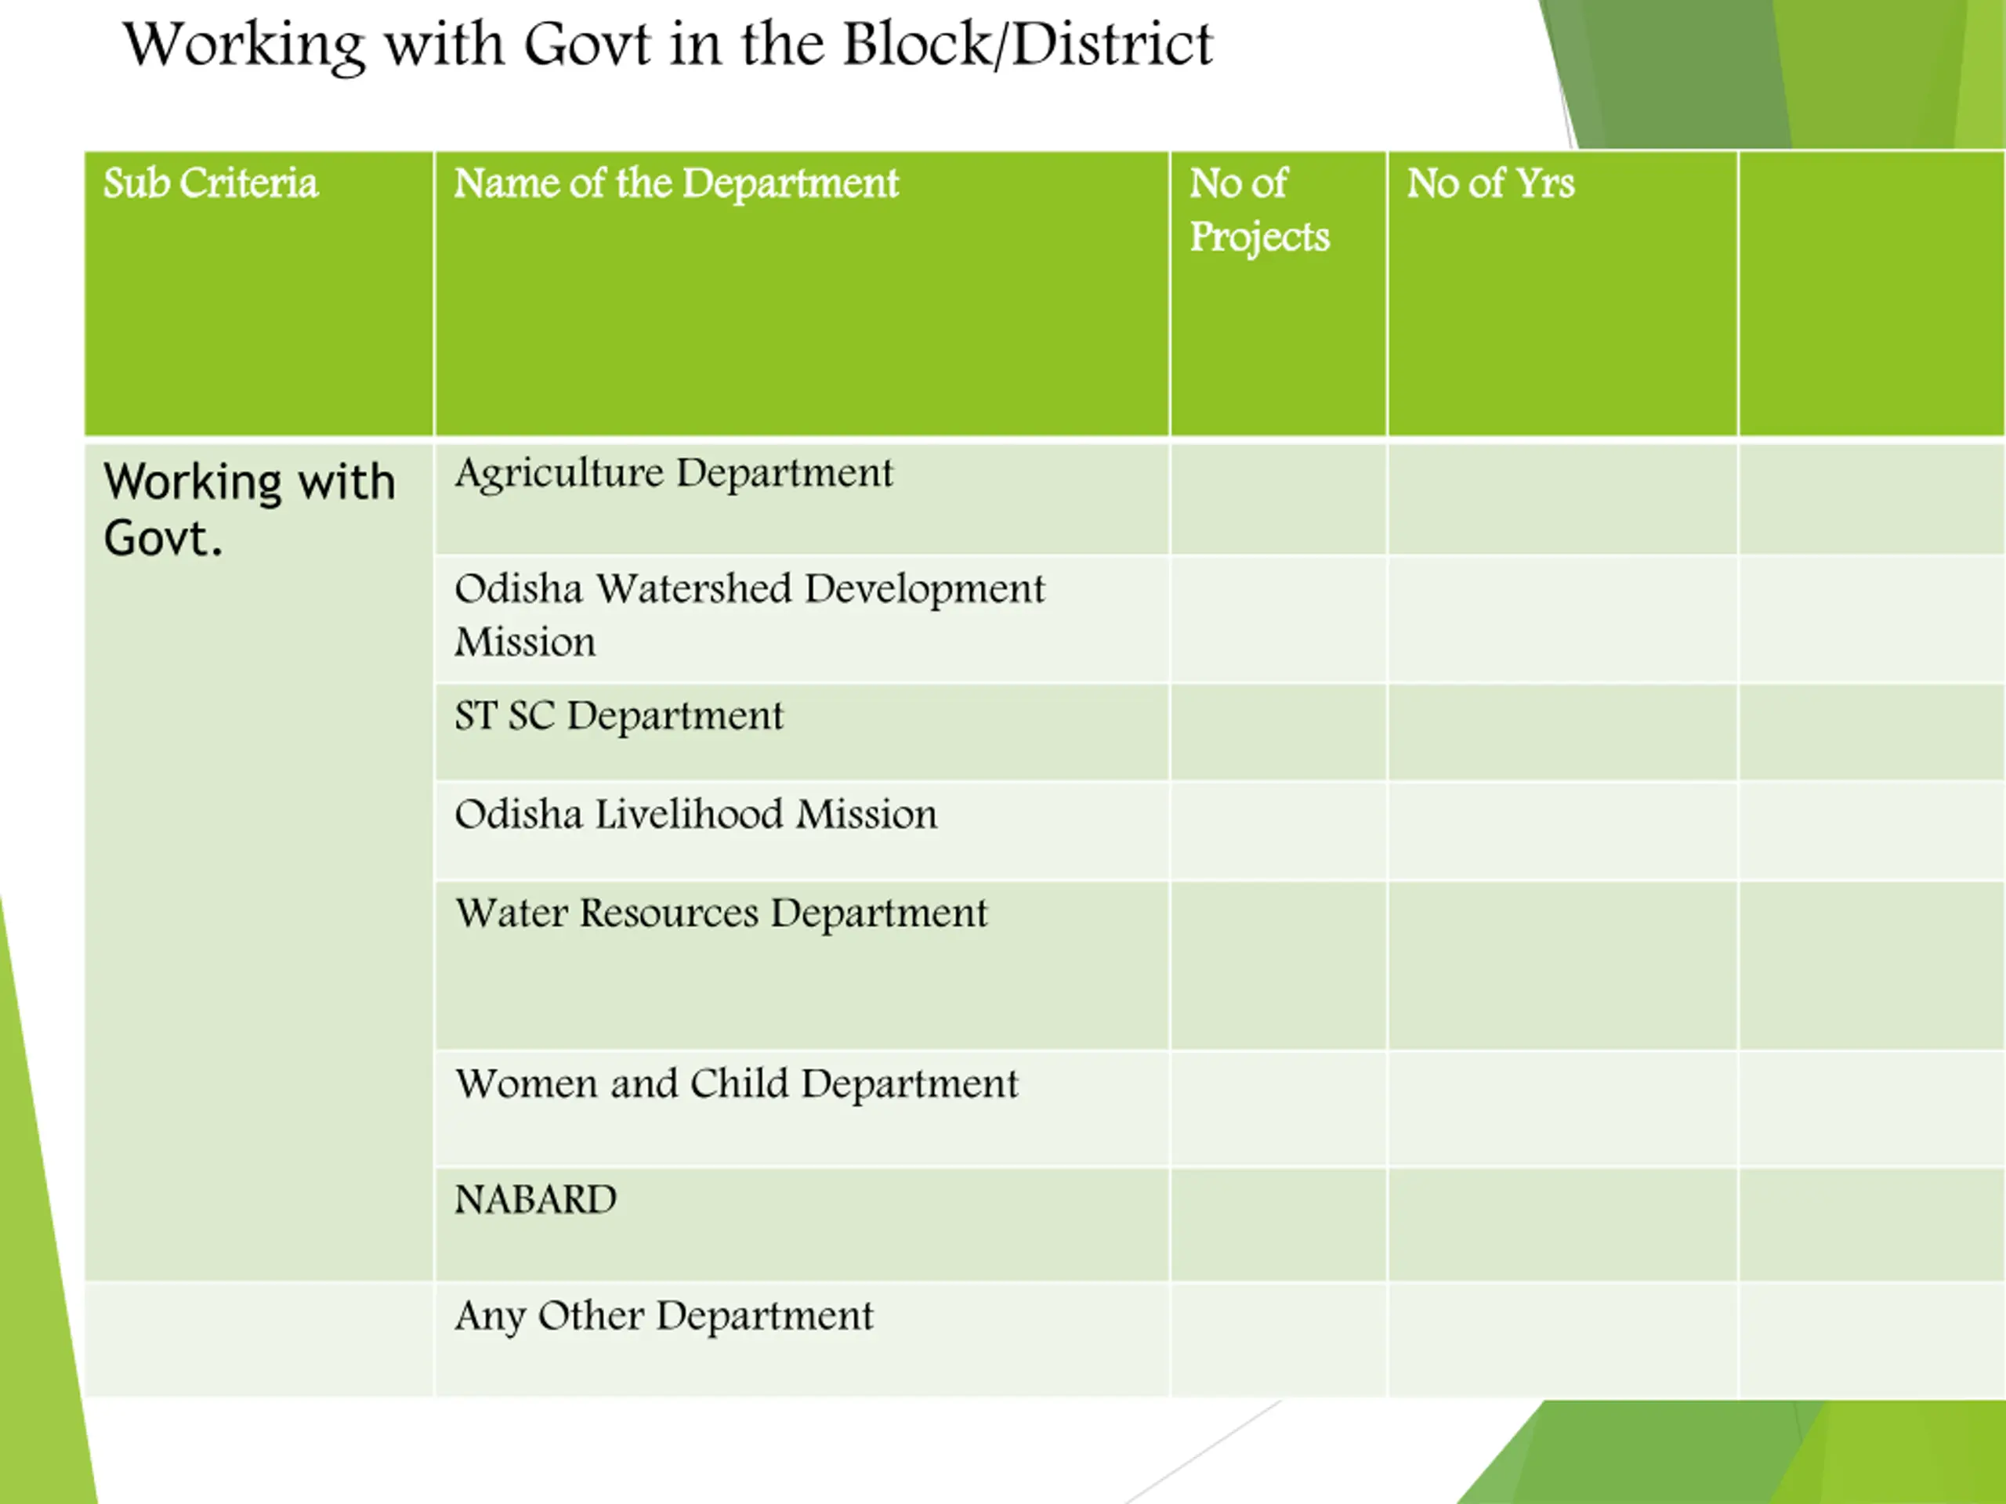Viewport: 2006px width, 1504px height.
Task: Click No of Projects cell for Water Resources Department
Action: (1278, 966)
